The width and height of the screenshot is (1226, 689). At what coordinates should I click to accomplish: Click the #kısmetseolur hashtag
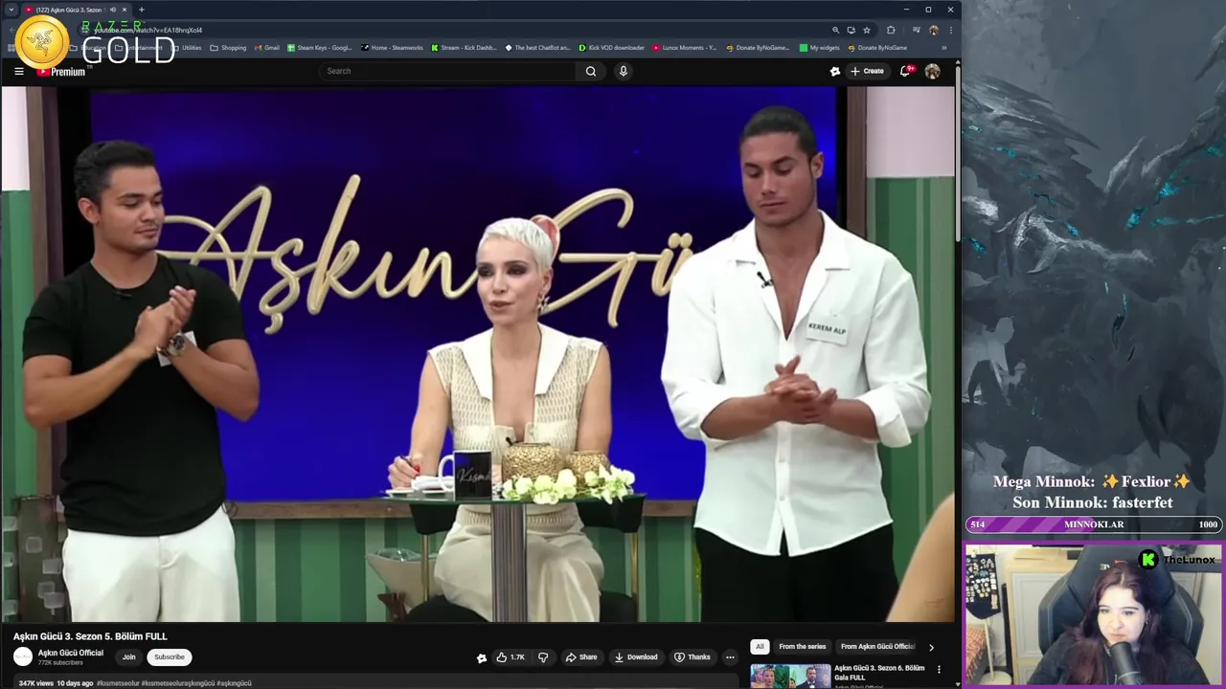(118, 683)
